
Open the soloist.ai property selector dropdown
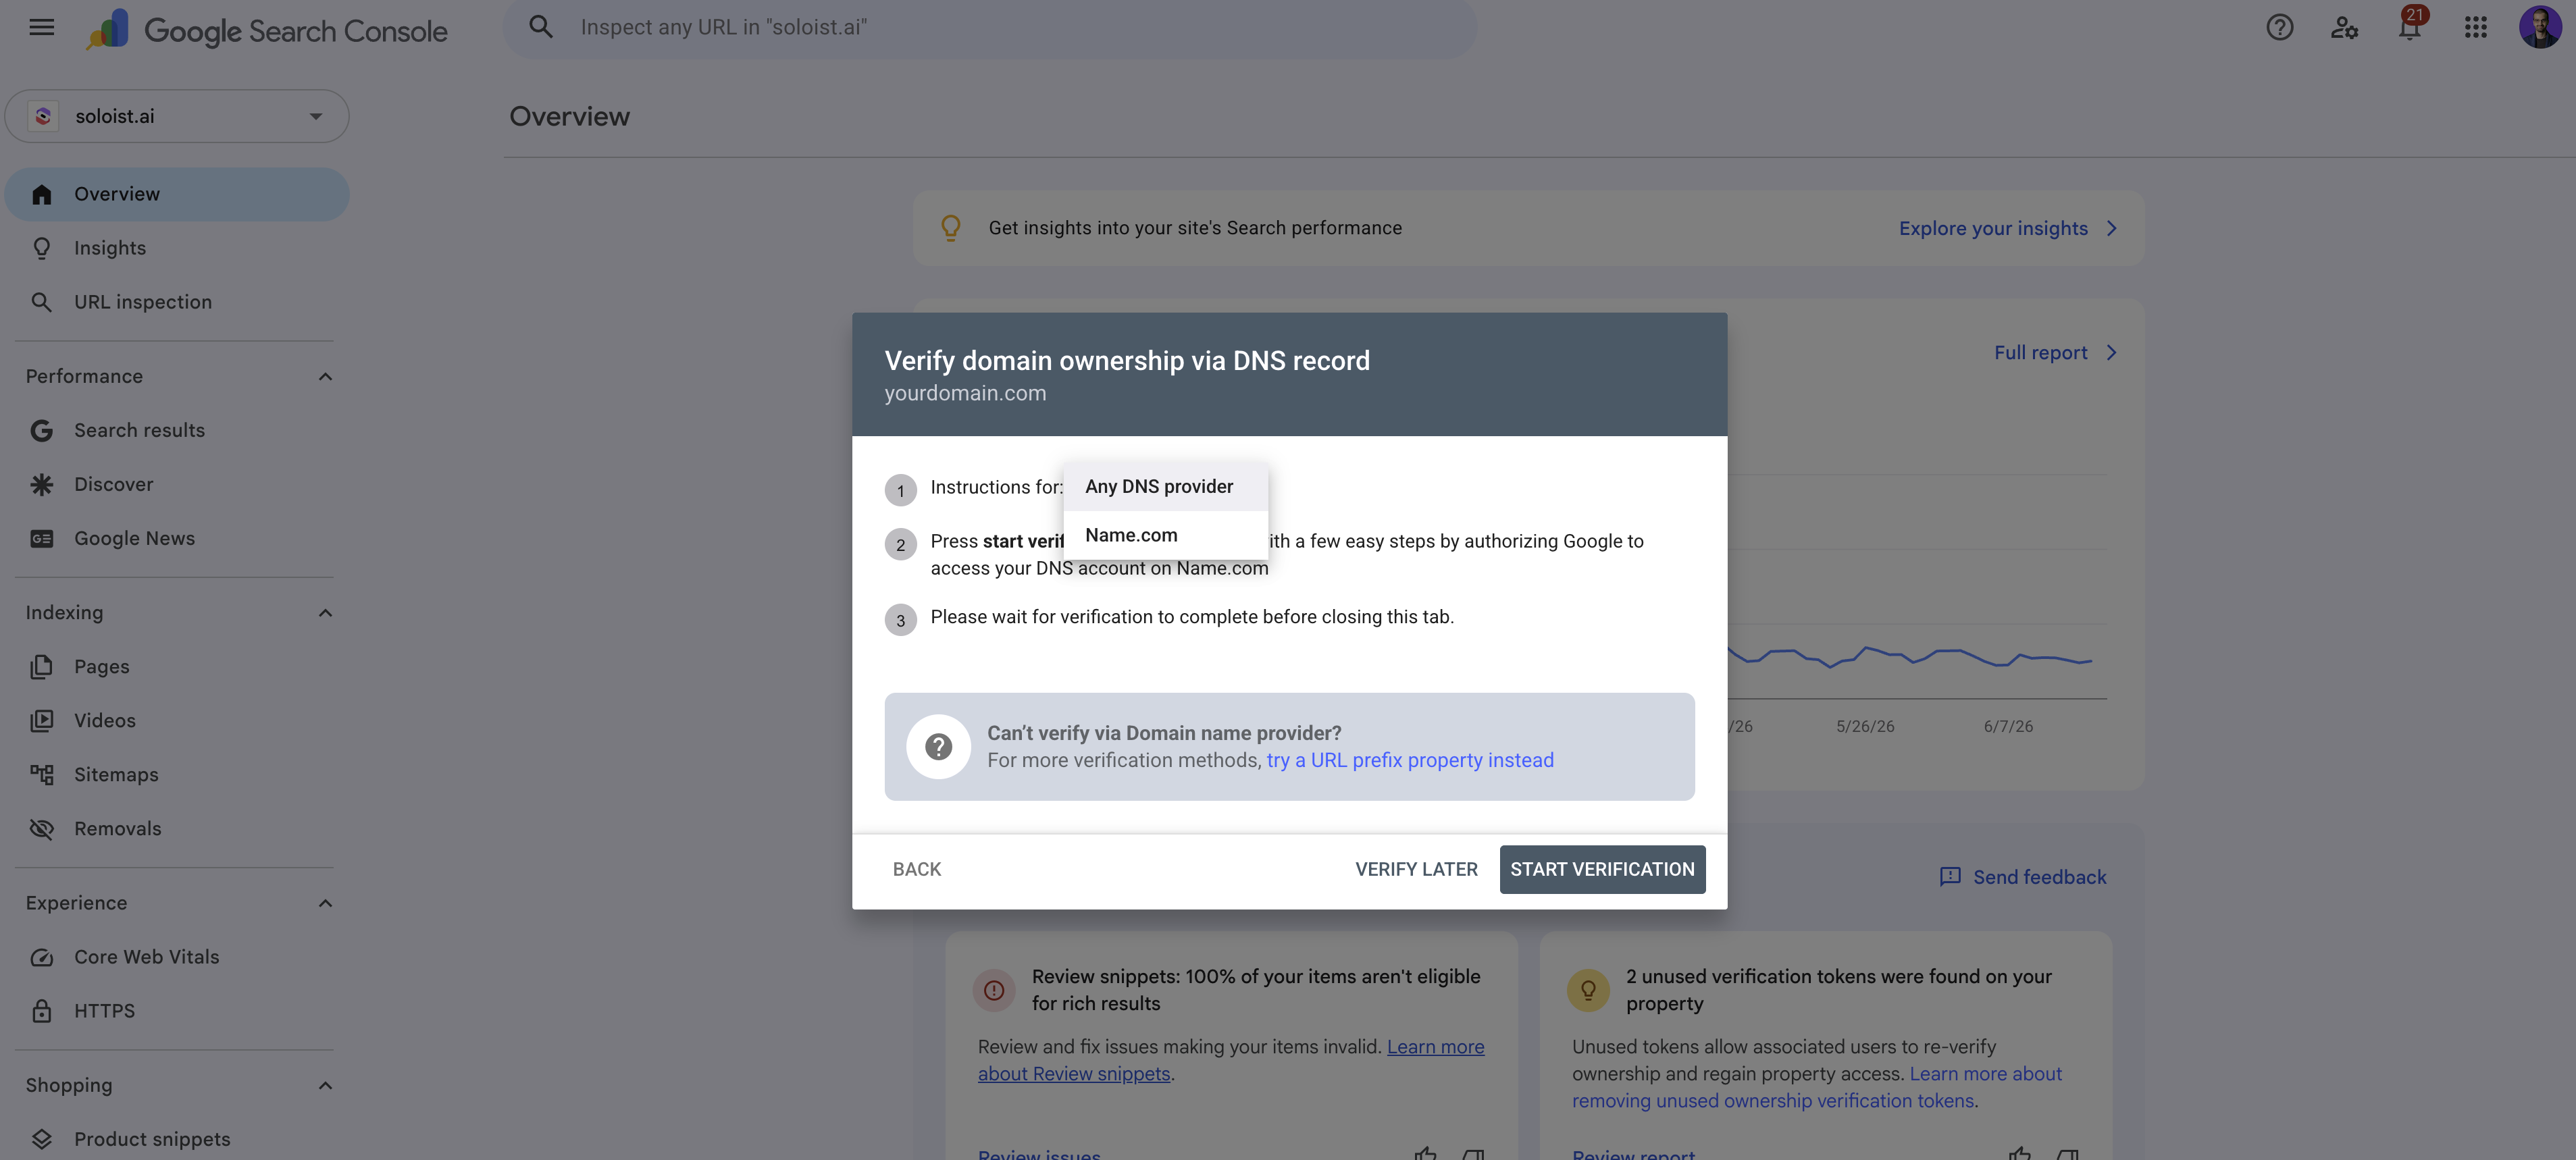(177, 116)
